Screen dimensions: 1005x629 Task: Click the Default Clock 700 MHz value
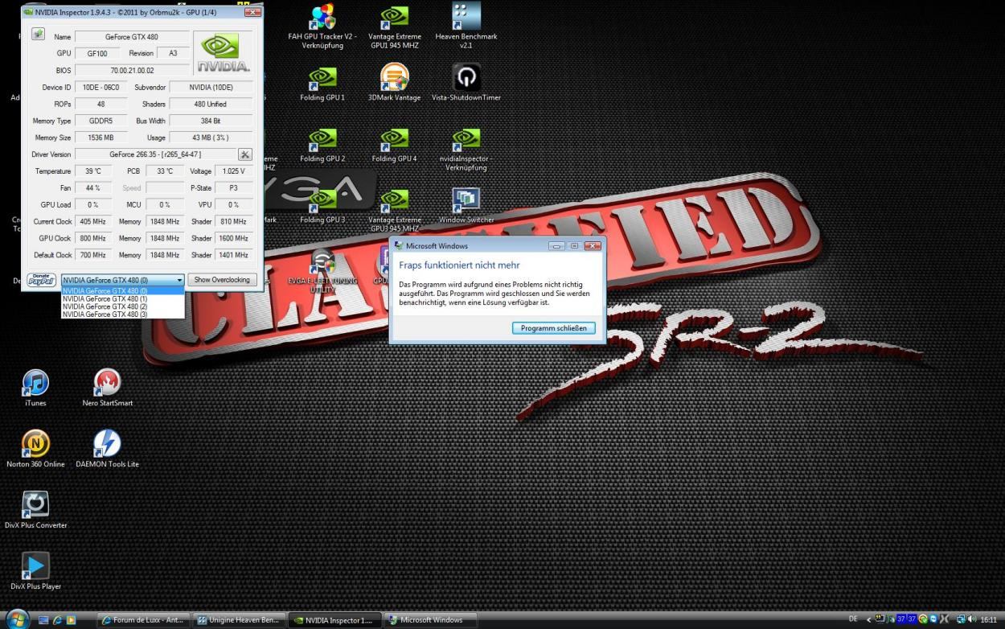93,255
